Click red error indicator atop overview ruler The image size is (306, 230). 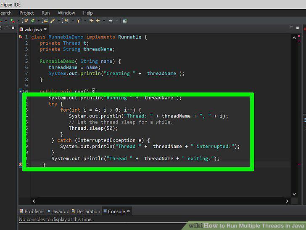(x=299, y=36)
